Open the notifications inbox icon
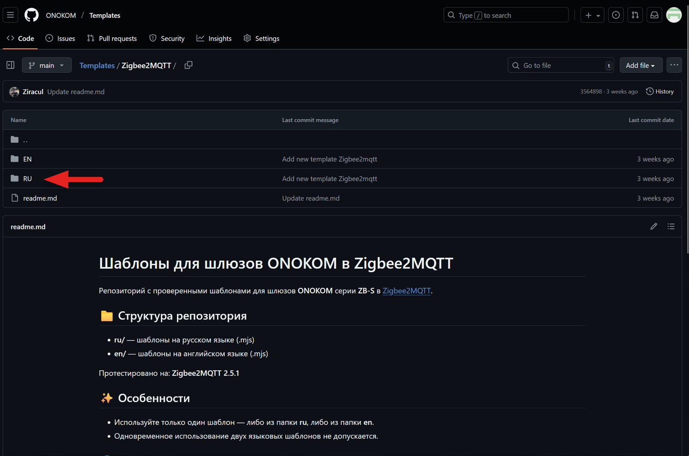The height and width of the screenshot is (456, 689). click(x=654, y=15)
